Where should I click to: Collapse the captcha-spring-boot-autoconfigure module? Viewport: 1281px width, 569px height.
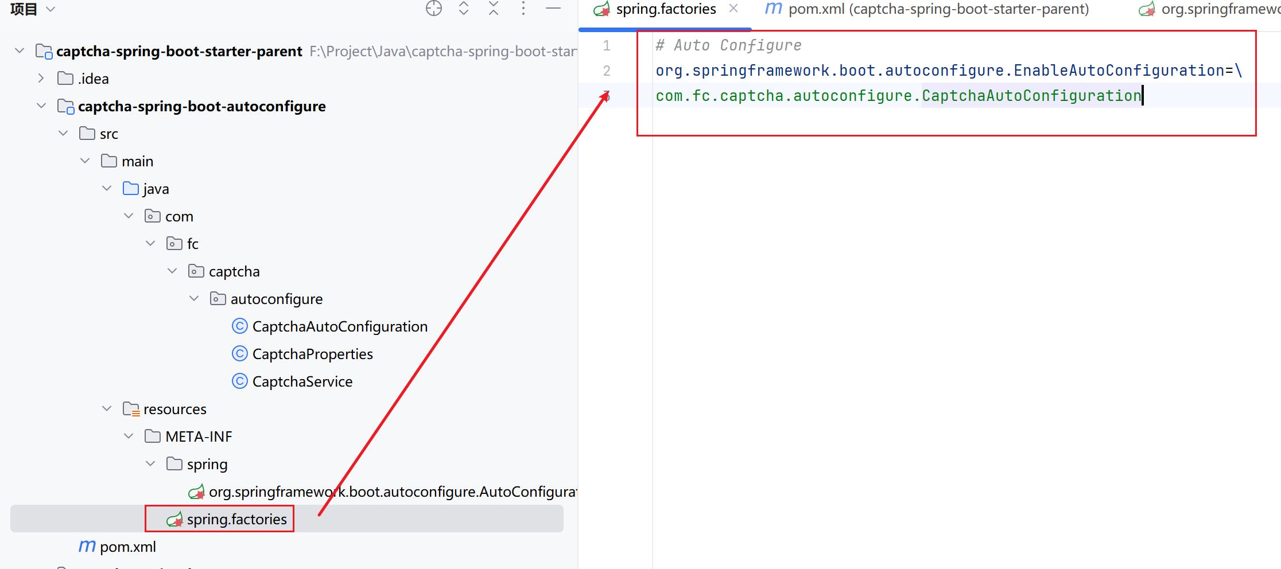(41, 106)
